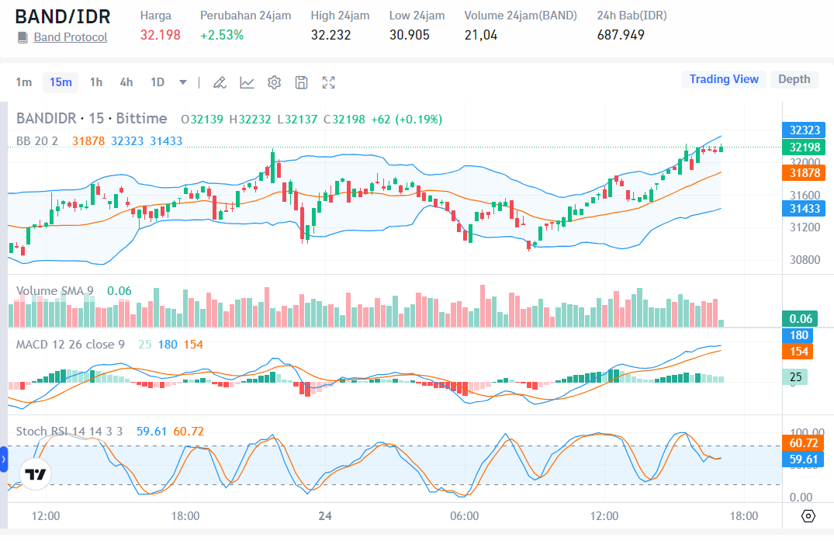Viewport: 834px width, 541px height.
Task: Click the MACD signal 154 orange tag
Action: (798, 352)
